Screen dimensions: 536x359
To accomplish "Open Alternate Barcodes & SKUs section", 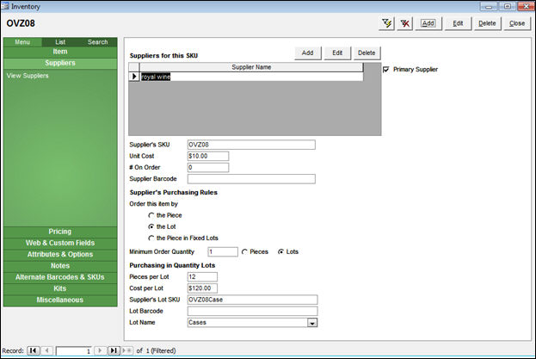I will pos(60,277).
